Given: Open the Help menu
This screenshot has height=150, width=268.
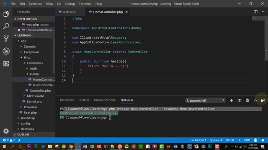Looking at the screenshot, I should pyautogui.click(x=99, y=4).
